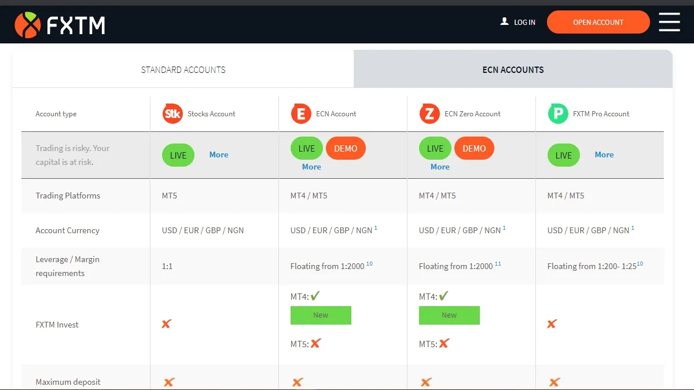Open a DEMO ECN Account

coord(346,148)
